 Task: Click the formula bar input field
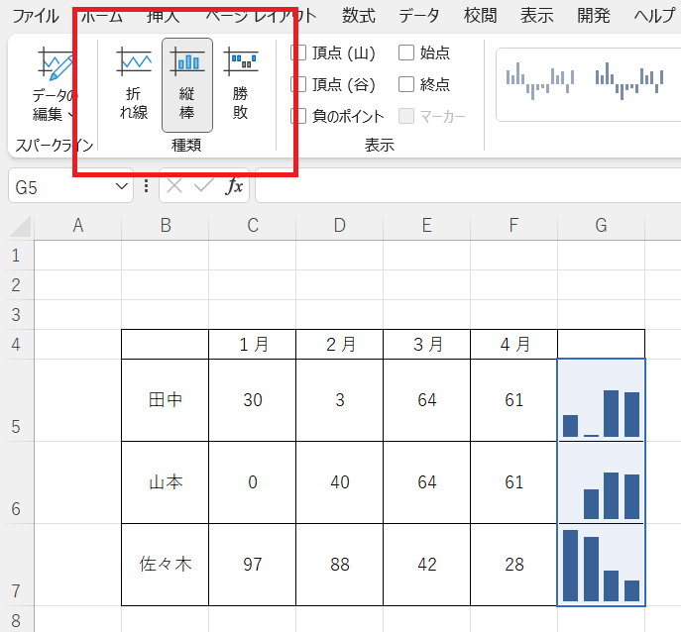tap(466, 186)
